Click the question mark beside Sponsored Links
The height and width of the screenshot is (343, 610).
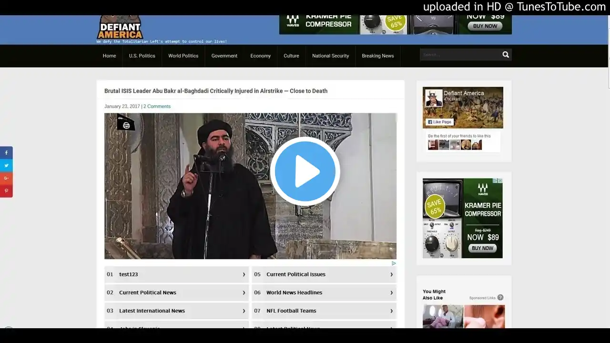coord(500,298)
